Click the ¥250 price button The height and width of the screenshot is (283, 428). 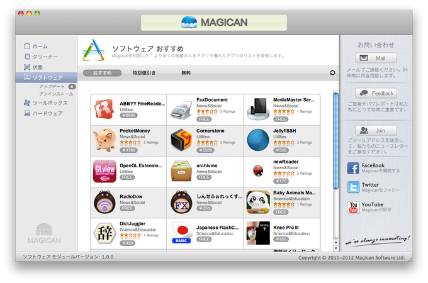click(204, 208)
